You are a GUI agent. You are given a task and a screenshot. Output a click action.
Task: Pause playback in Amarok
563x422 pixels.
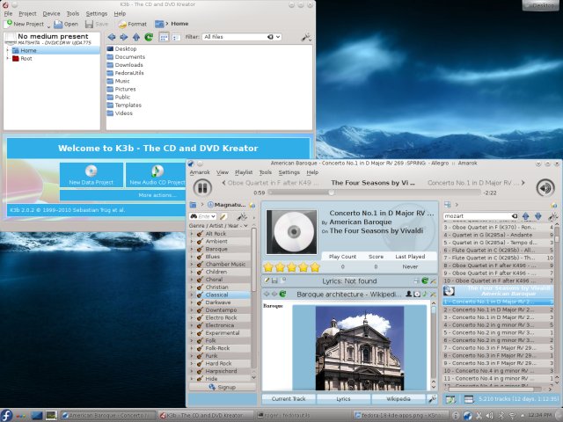click(x=201, y=187)
